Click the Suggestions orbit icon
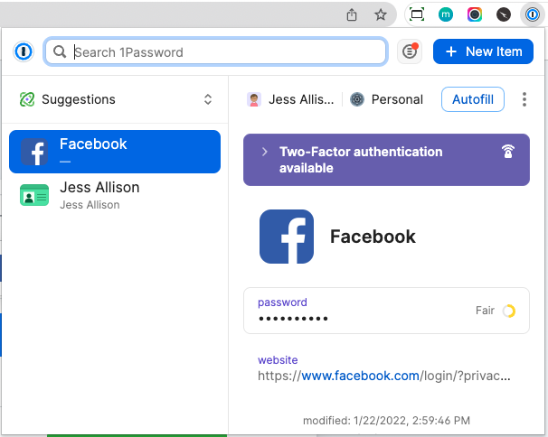 point(27,99)
